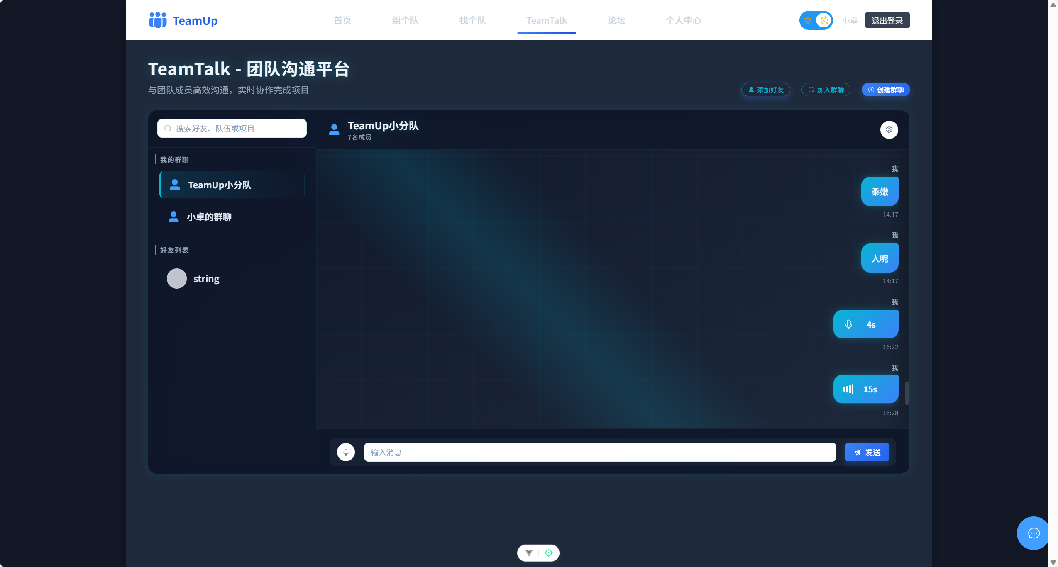
Task: Open the 个人中心 menu item
Action: coord(684,20)
